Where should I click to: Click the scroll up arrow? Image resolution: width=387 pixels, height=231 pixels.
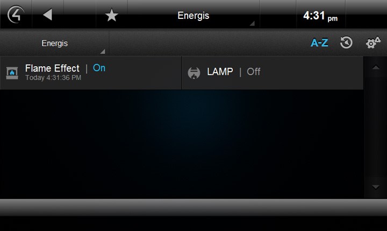[x=376, y=67]
